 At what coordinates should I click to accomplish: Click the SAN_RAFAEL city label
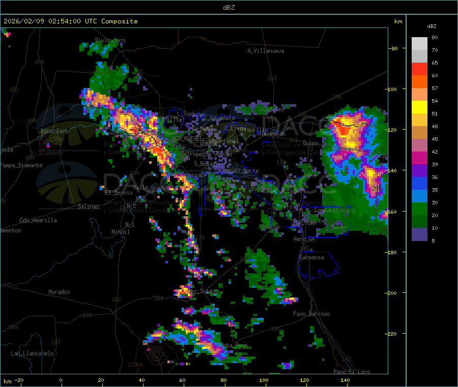(x=187, y=139)
